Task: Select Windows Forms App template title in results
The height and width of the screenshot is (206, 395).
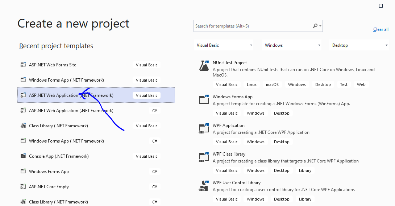Action: click(233, 97)
